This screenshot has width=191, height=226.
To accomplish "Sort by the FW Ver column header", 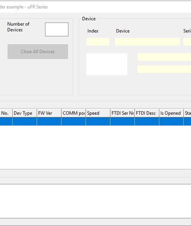I will point(49,113).
